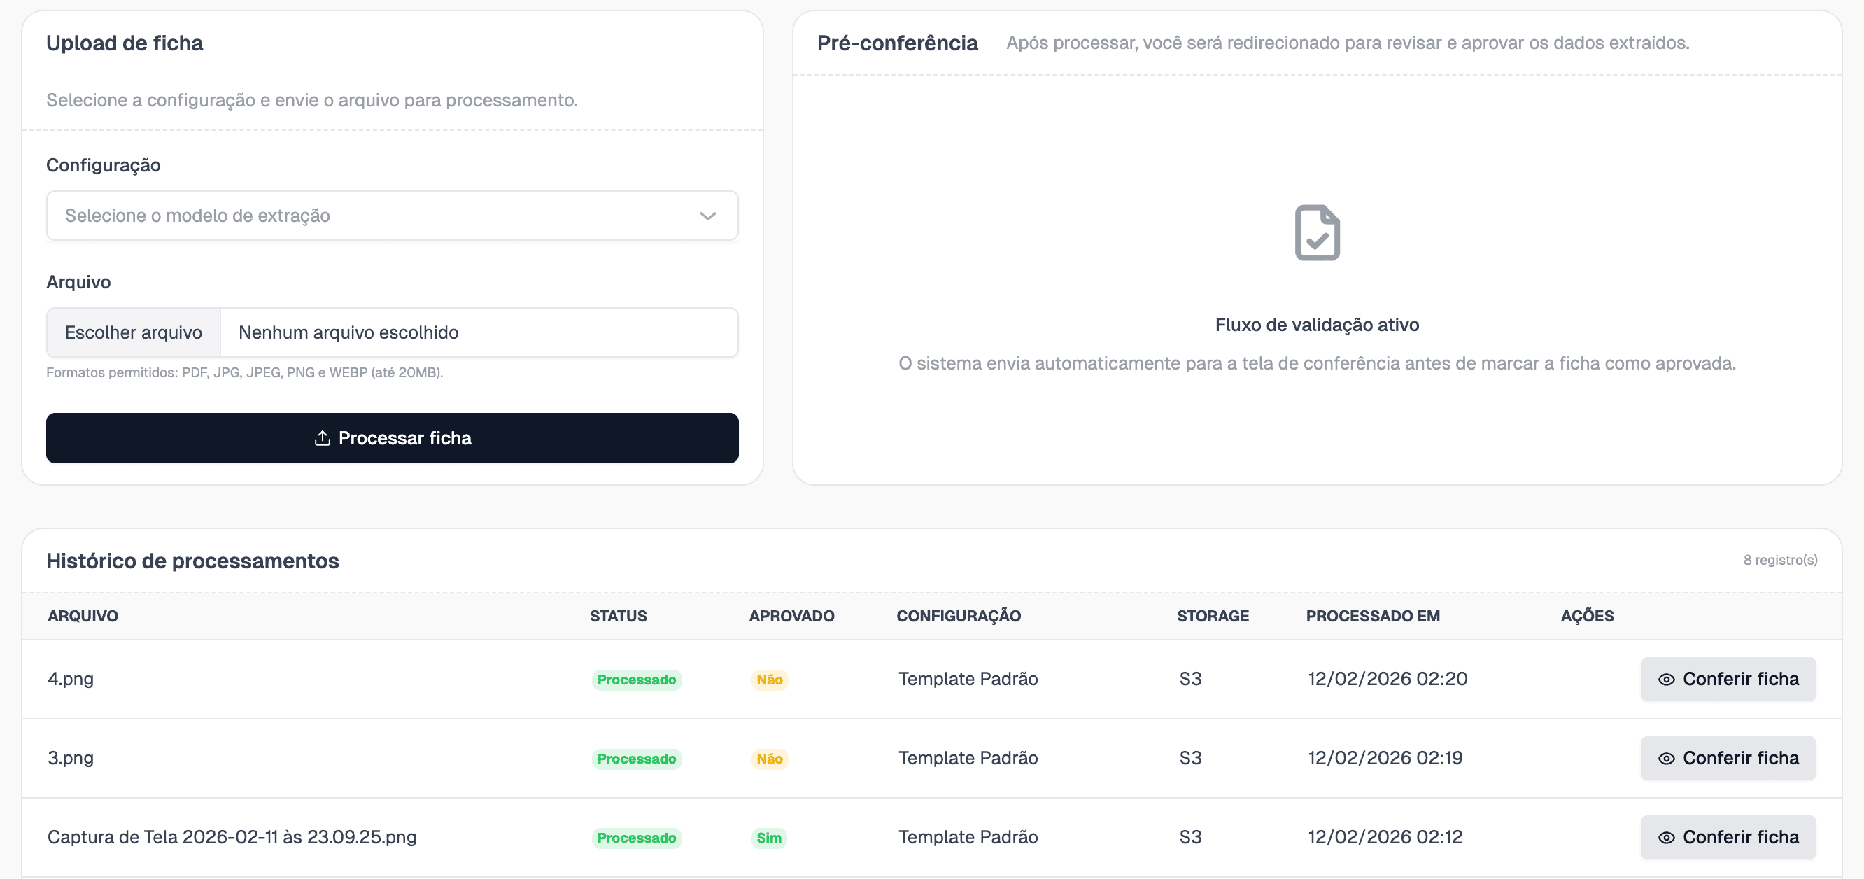The image size is (1864, 879).
Task: Click the upload icon on Processar ficha button
Action: [x=321, y=437]
